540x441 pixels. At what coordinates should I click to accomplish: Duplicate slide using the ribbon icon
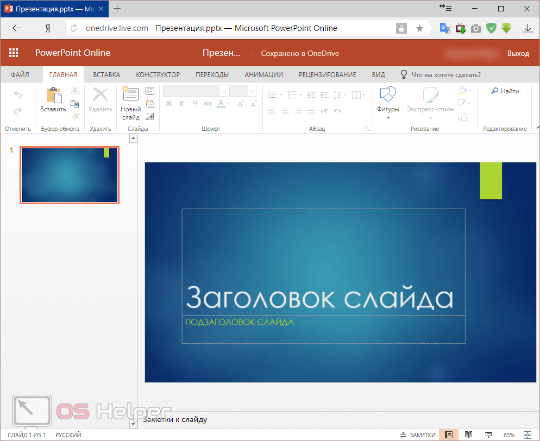coord(150,104)
